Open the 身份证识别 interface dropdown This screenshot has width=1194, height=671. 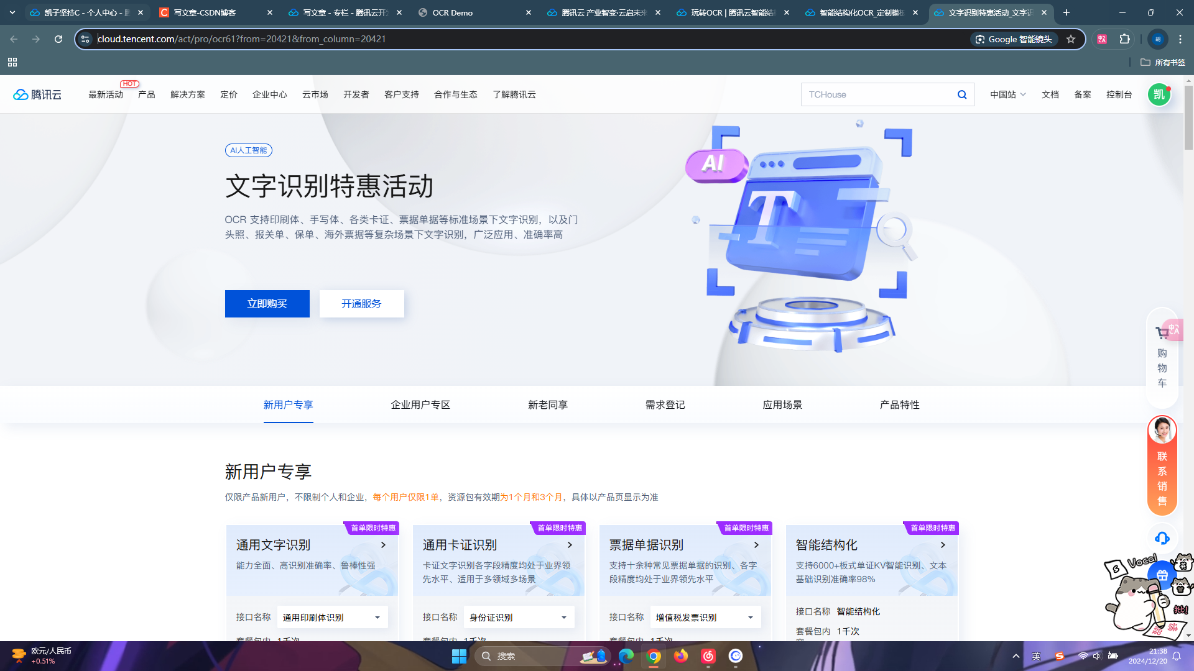[519, 618]
